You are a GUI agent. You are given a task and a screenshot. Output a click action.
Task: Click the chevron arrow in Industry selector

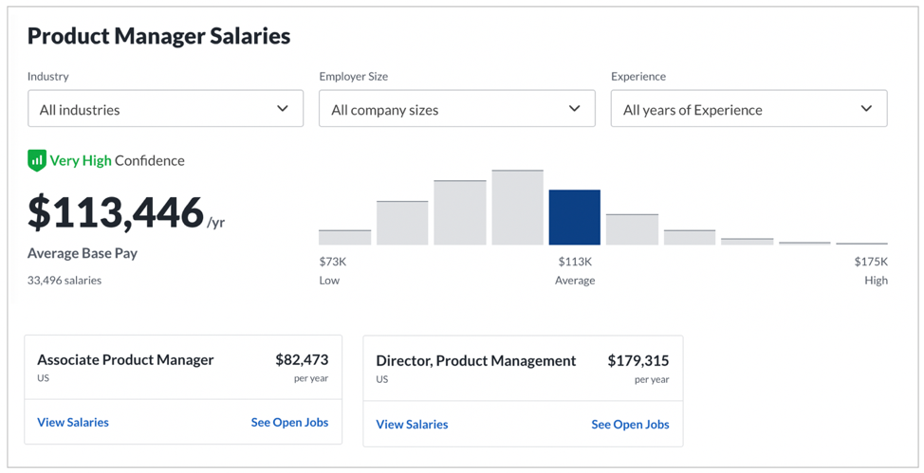(283, 108)
